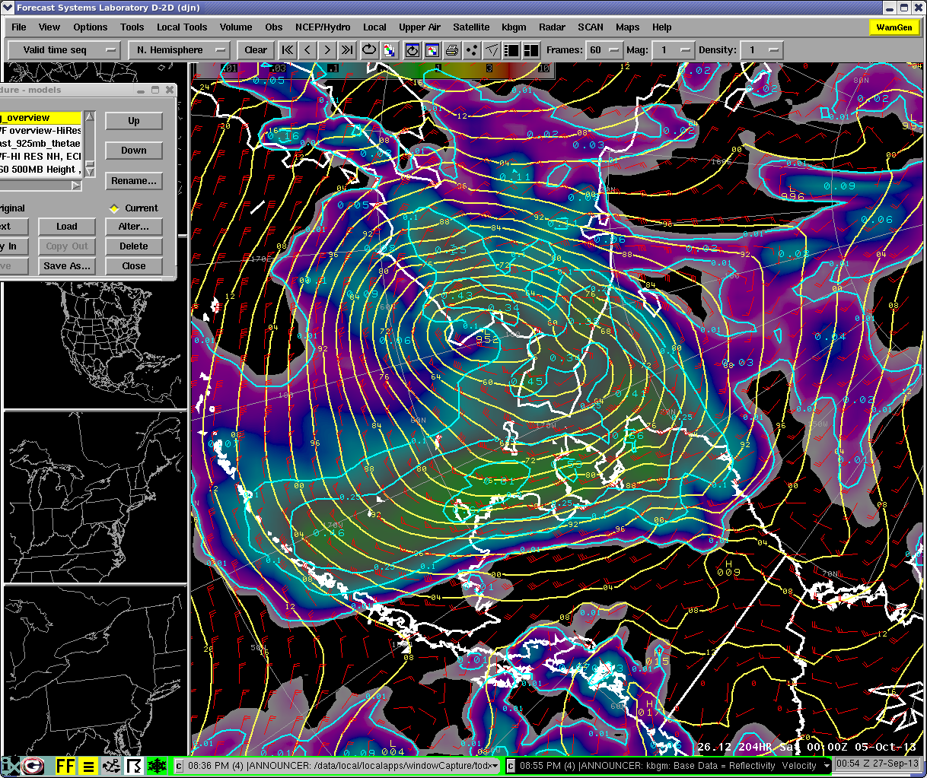The width and height of the screenshot is (927, 778).
Task: Click the printer icon in toolbar
Action: point(452,50)
